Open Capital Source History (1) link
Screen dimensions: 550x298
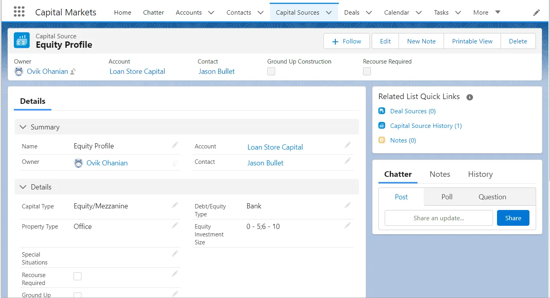coord(426,126)
